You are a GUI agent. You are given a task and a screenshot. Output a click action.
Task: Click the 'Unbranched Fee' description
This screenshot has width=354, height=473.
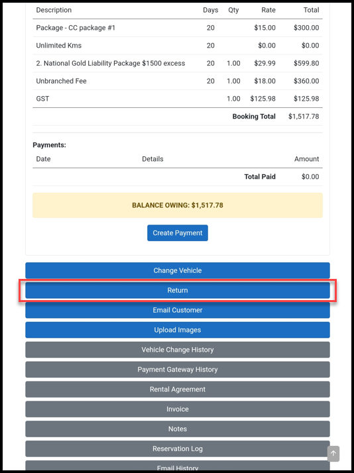tap(61, 81)
